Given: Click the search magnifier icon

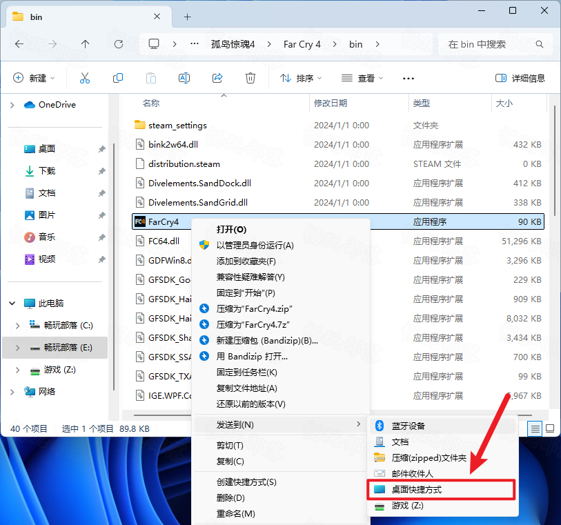Looking at the screenshot, I should pos(539,44).
